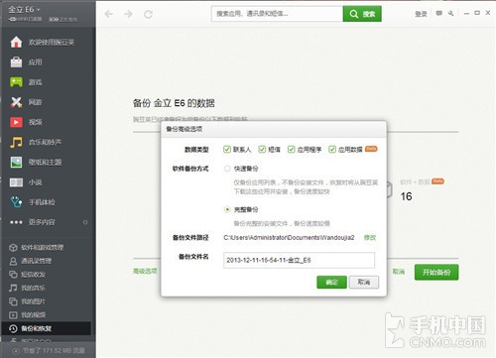Open the Novels book icon in sidebar
Screen dimensions: 496x358
(16, 182)
